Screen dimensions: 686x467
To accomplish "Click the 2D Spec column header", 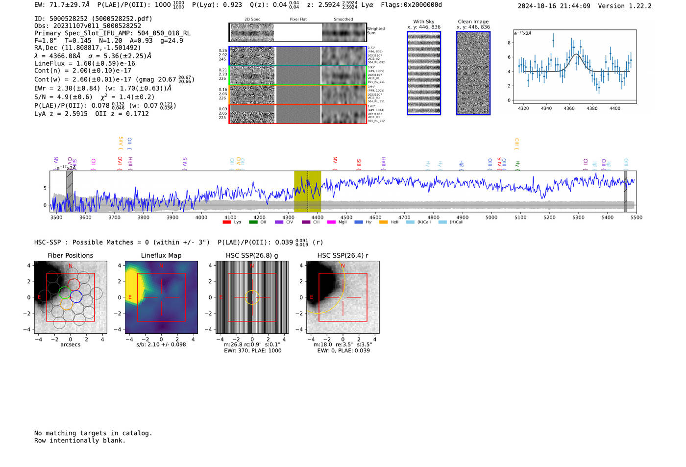I will point(252,20).
